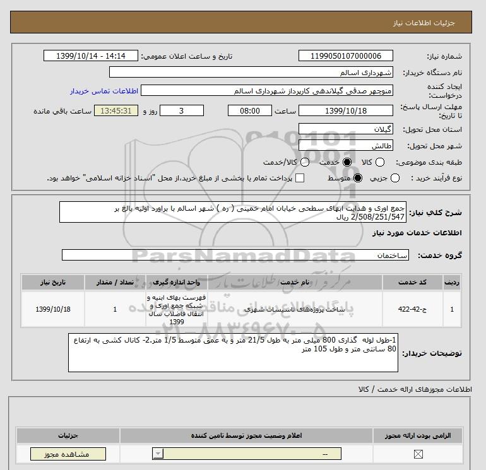
Task: Select the خدمت radio button
Action: click(x=347, y=162)
